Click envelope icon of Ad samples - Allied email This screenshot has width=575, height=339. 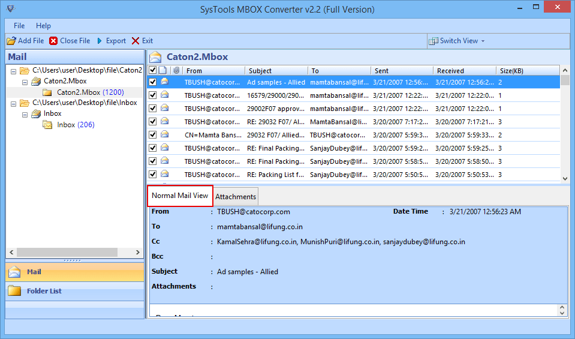[x=165, y=82]
